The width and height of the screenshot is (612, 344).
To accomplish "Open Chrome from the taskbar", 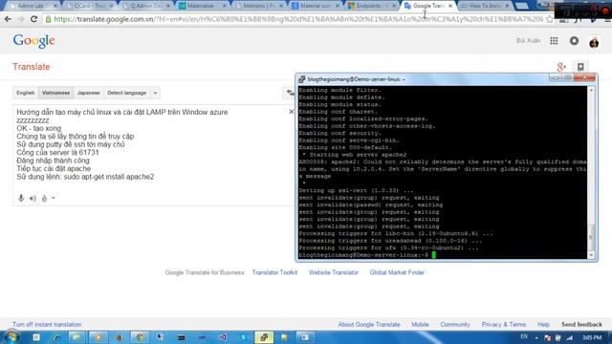I will [x=140, y=337].
